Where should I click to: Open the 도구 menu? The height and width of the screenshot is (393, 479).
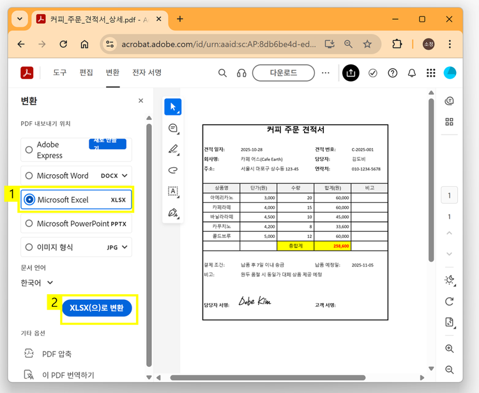pyautogui.click(x=59, y=73)
